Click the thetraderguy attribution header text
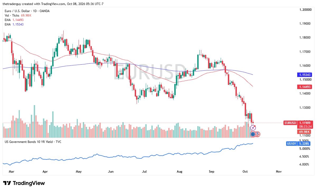The height and width of the screenshot is (191, 317). pyautogui.click(x=54, y=4)
